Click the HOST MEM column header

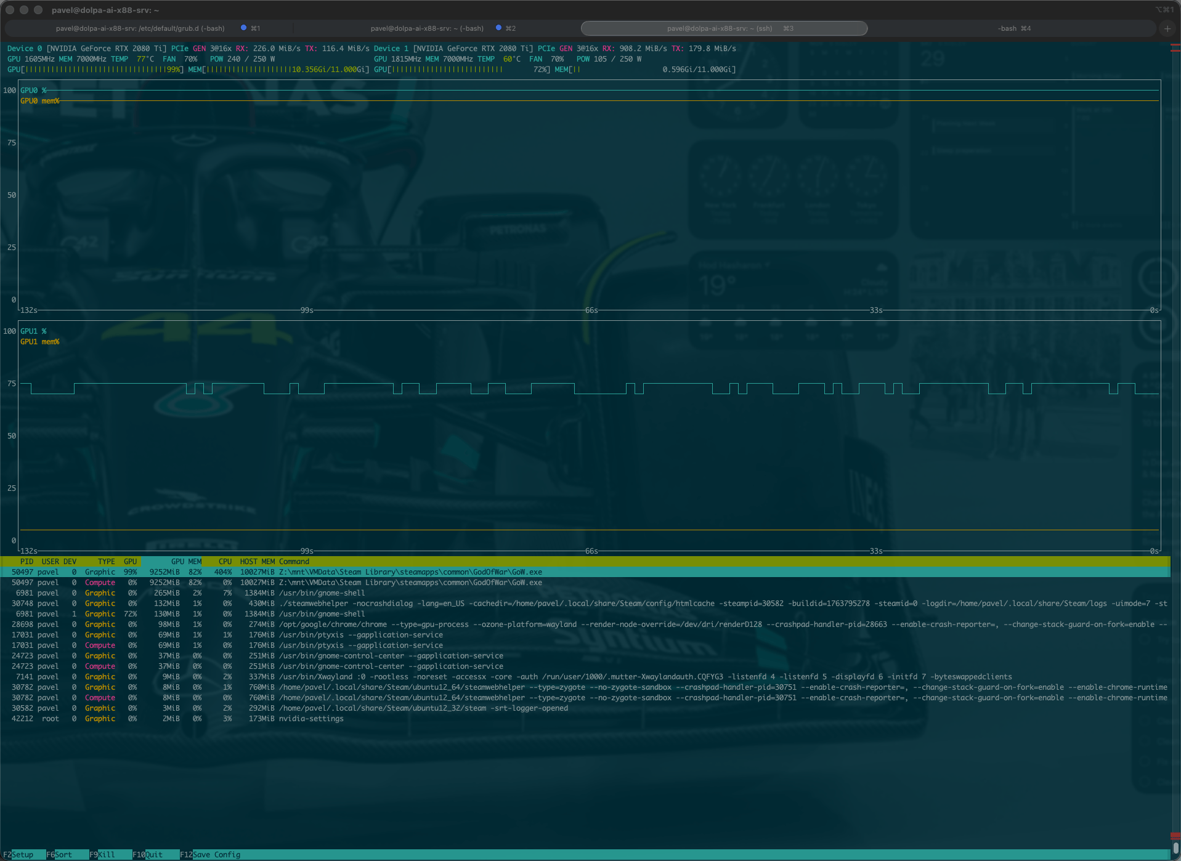[257, 561]
